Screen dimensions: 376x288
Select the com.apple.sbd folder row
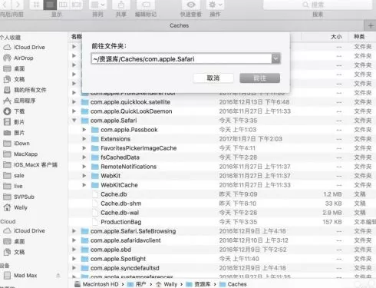[222, 250]
